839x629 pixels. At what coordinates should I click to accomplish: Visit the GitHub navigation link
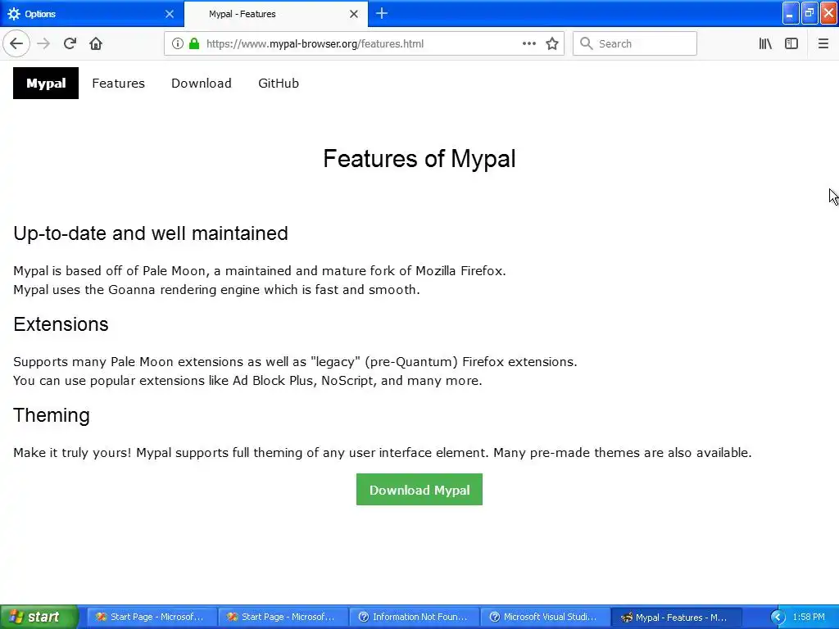coord(279,83)
